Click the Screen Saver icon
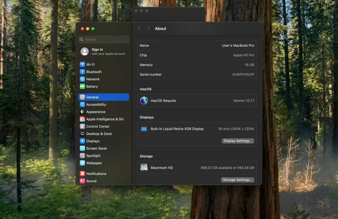Viewport: 338px width, 219px height. point(82,149)
